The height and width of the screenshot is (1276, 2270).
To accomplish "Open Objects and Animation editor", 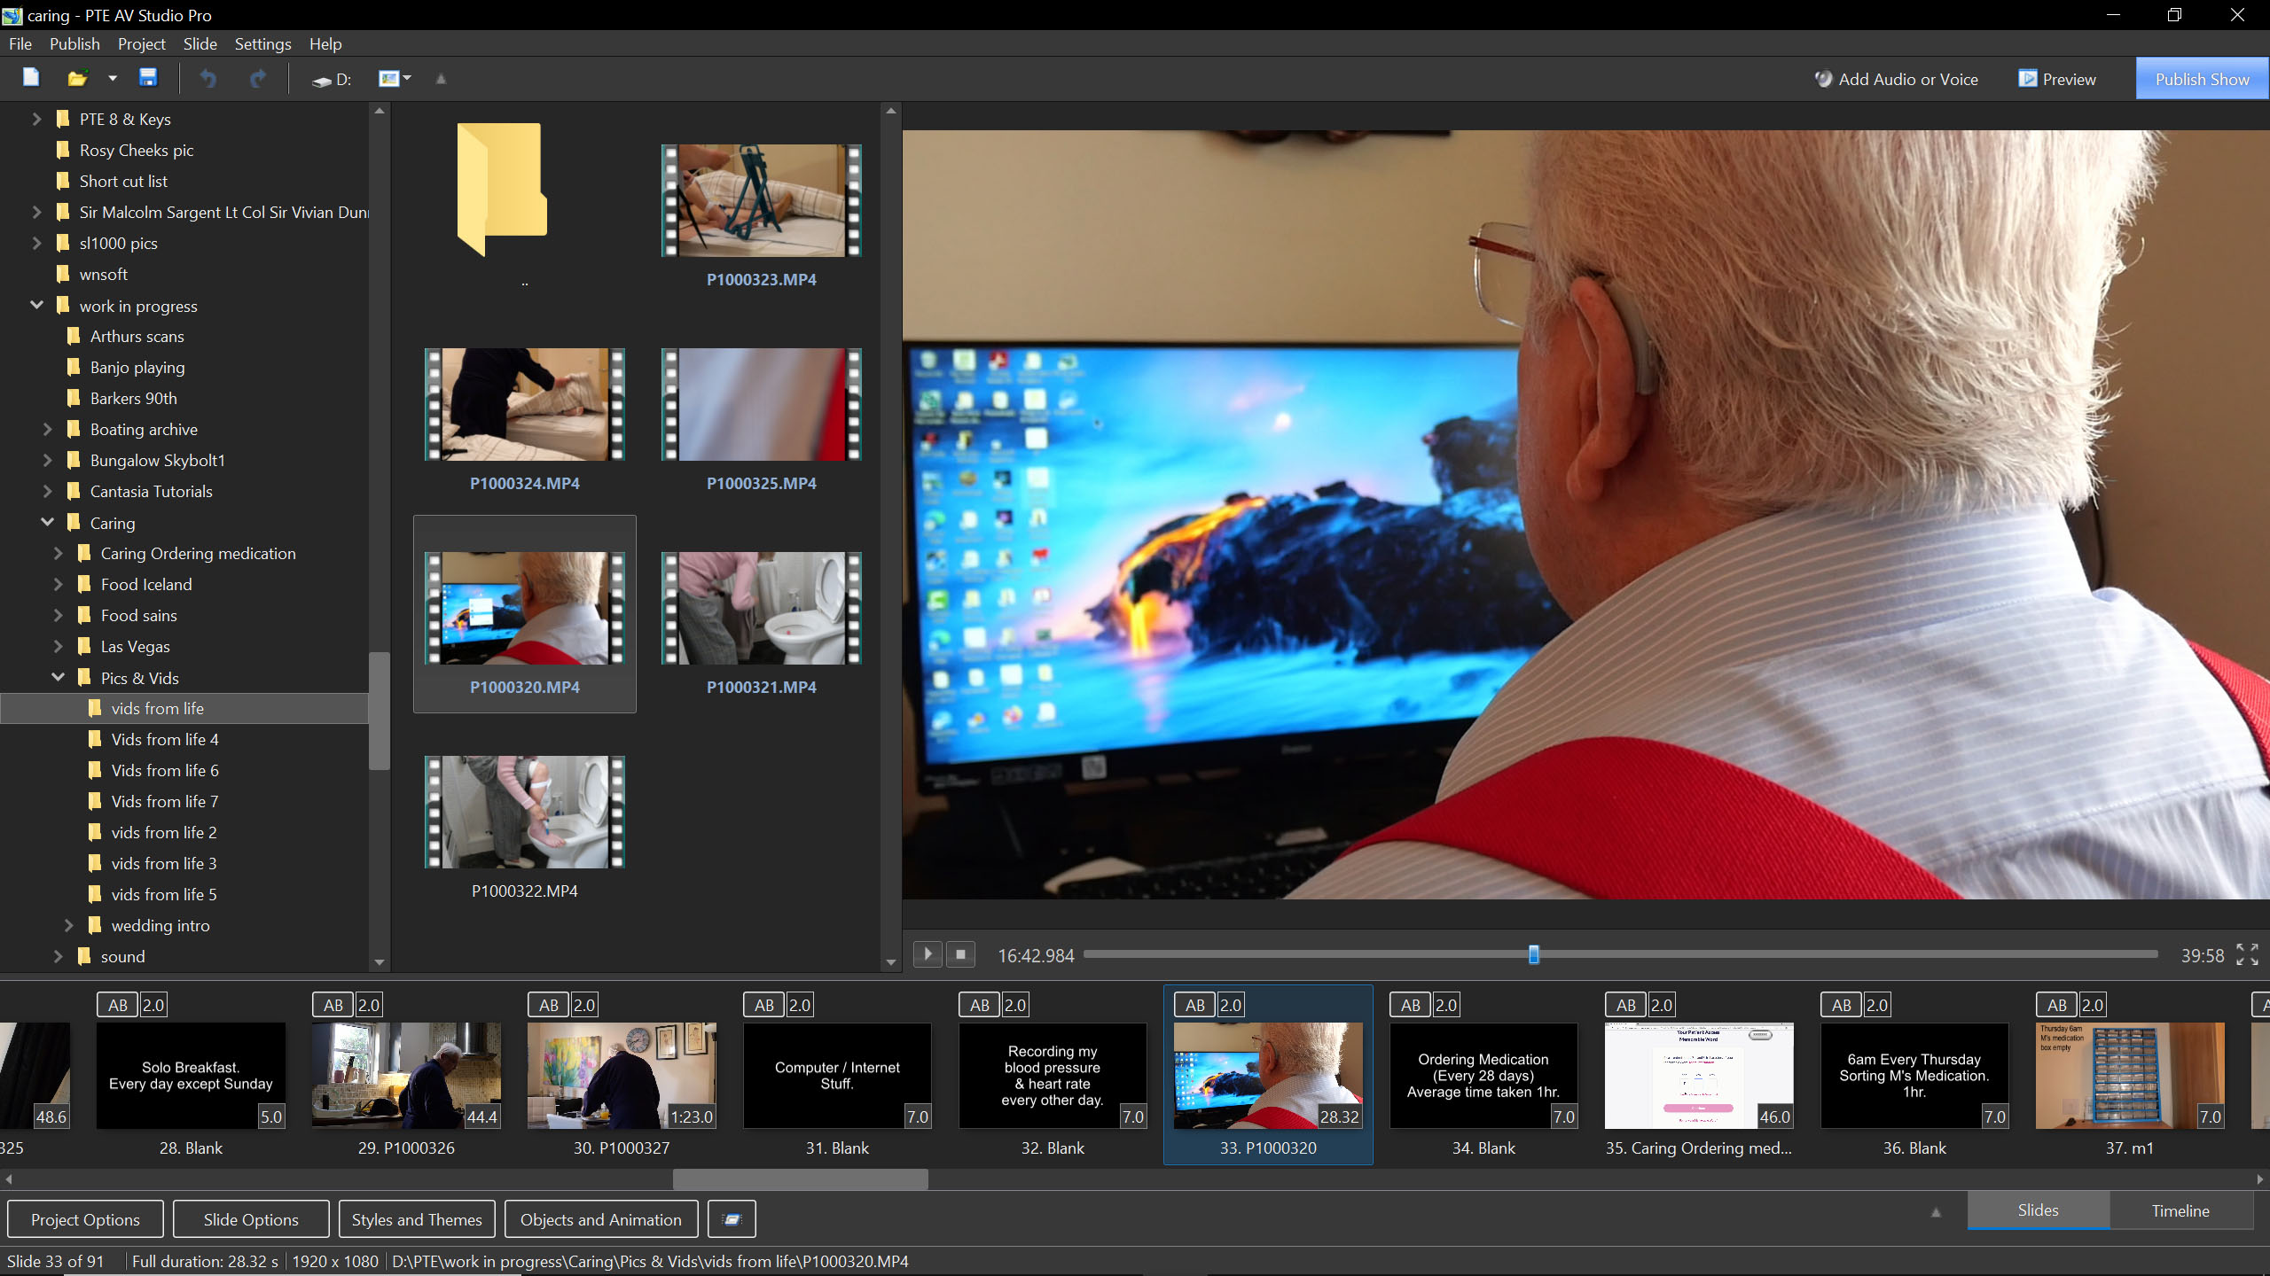I will (x=600, y=1219).
